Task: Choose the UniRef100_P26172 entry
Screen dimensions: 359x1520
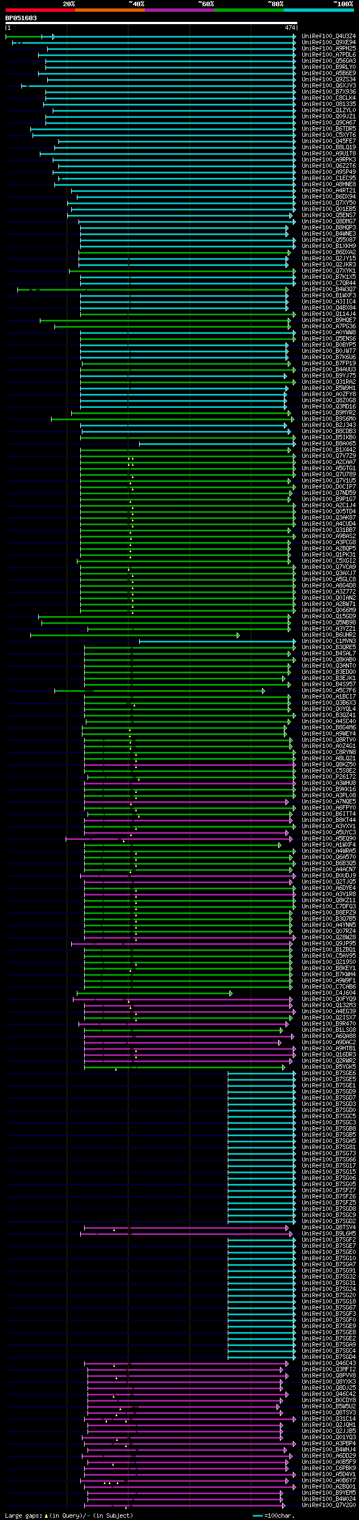Action: 328,777
